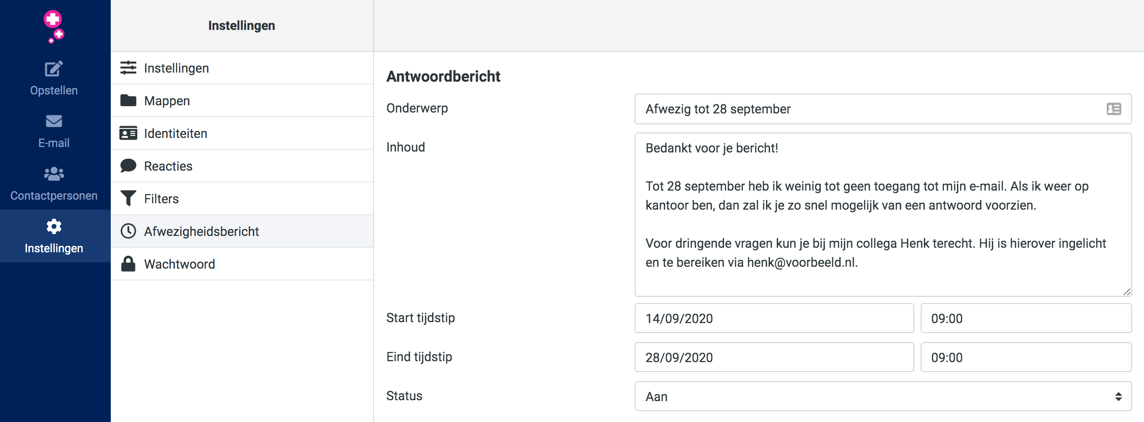
Task: Click the Status label
Action: pos(404,396)
